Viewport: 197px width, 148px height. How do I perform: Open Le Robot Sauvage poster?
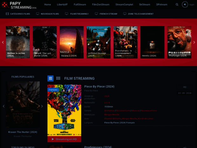[x=98, y=42]
